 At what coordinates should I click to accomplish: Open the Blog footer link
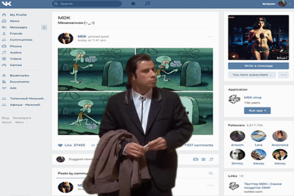[x=5, y=118]
